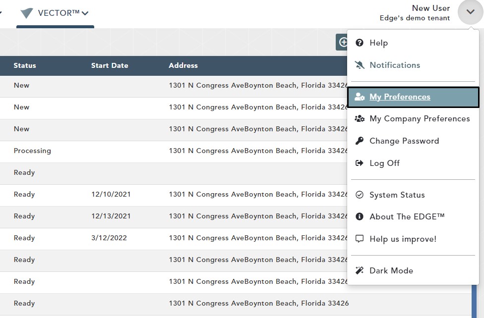Sort by the Status column header
Viewport: 484px width, 318px height.
point(25,65)
